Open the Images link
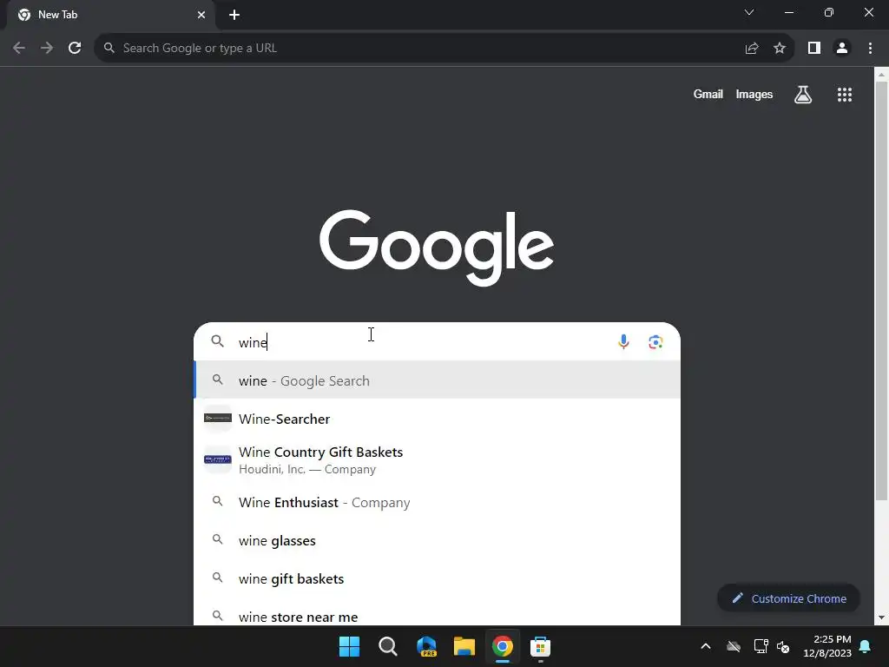 pos(754,94)
